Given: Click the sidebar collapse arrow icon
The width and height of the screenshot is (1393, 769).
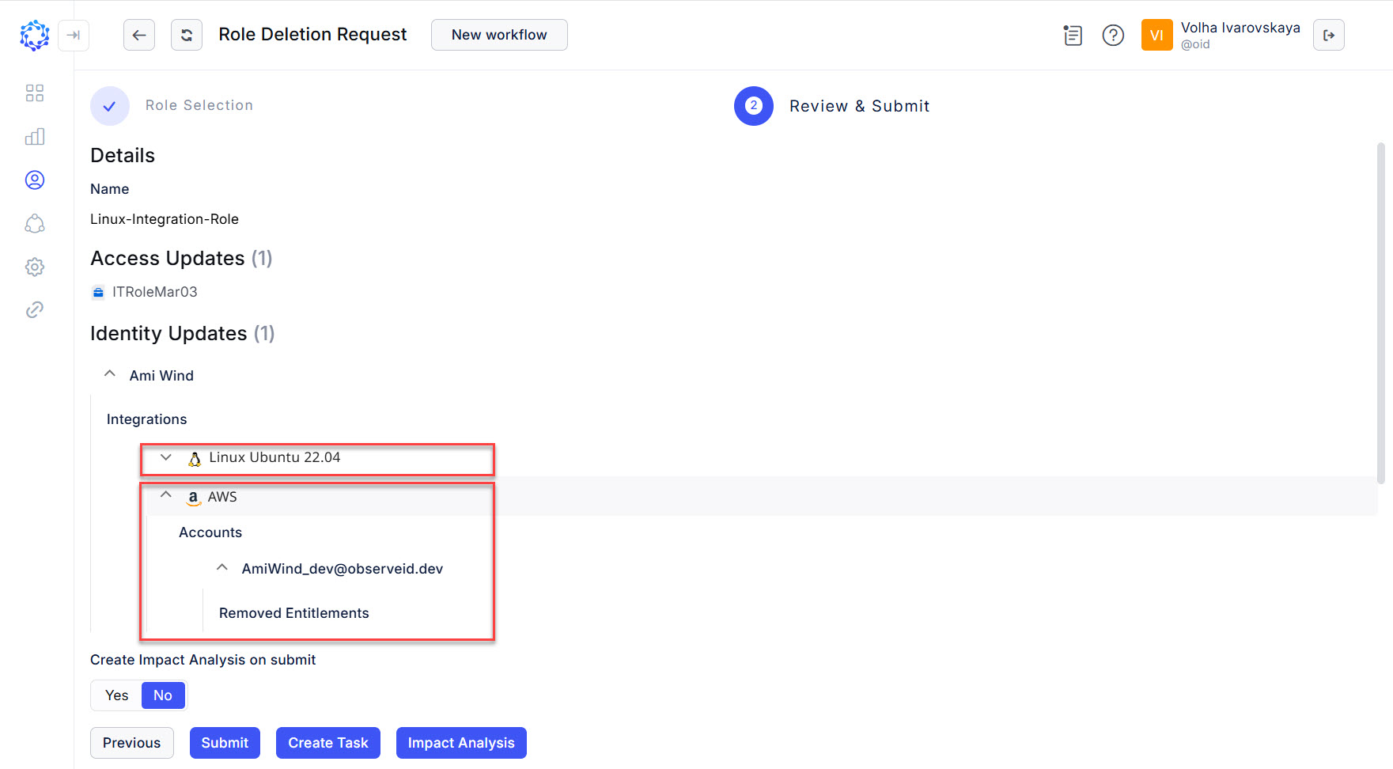Looking at the screenshot, I should pyautogui.click(x=74, y=36).
